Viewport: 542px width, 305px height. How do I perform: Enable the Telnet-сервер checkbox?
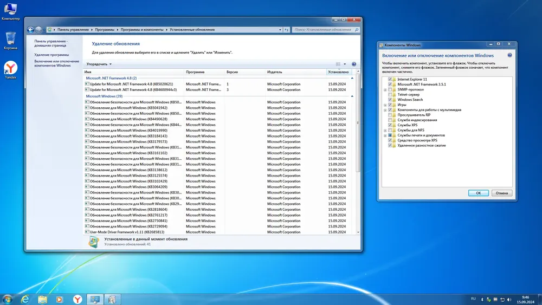[x=390, y=95]
